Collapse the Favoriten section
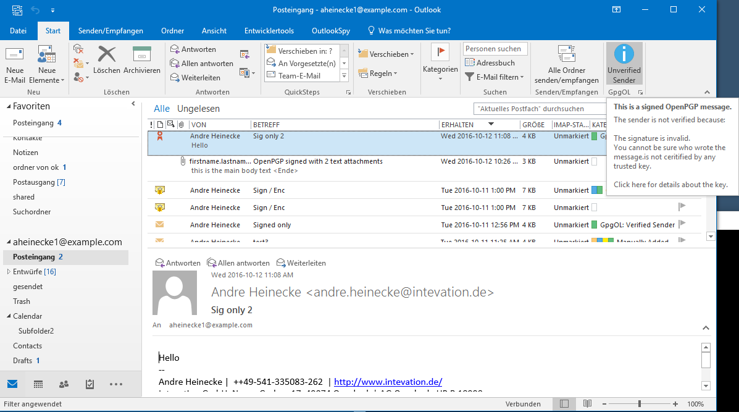The width and height of the screenshot is (739, 412). 9,106
